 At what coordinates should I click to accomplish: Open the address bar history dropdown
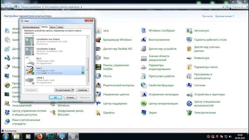tap(223, 7)
